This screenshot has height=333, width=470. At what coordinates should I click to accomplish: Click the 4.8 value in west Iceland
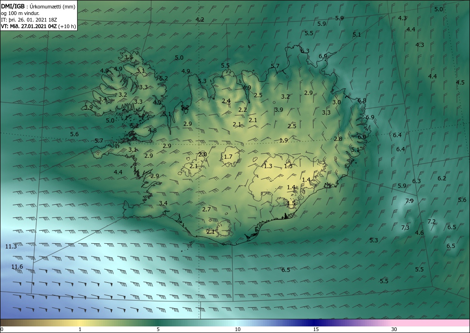(152, 130)
